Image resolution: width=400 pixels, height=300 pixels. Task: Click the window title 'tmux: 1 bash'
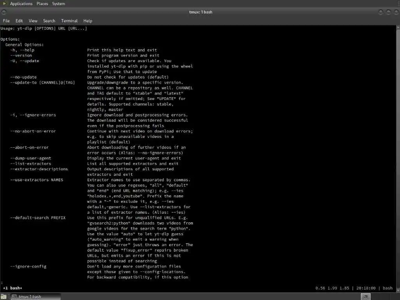(x=200, y=12)
